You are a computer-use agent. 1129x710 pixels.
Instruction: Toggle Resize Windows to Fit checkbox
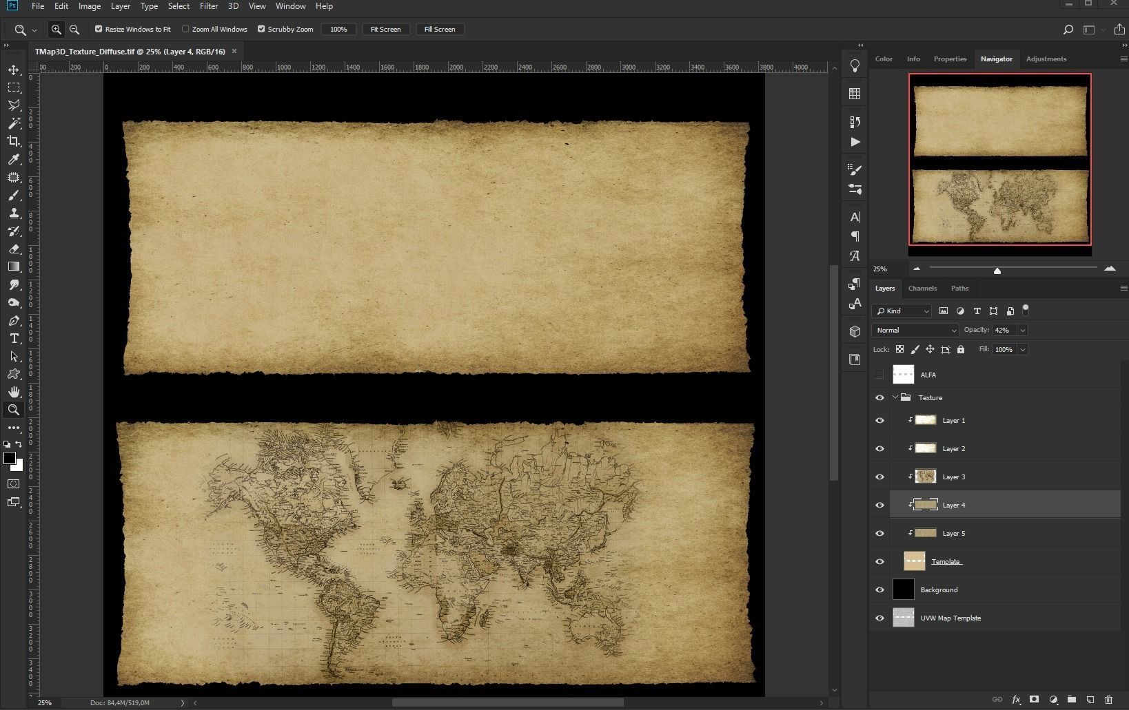point(99,29)
